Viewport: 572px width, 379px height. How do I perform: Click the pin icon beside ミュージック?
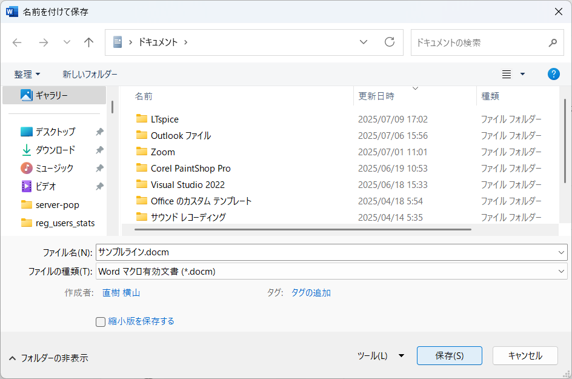[99, 169]
